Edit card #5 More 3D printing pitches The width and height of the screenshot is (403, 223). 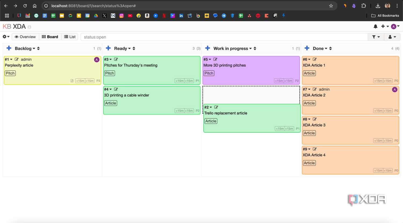[x=215, y=59]
